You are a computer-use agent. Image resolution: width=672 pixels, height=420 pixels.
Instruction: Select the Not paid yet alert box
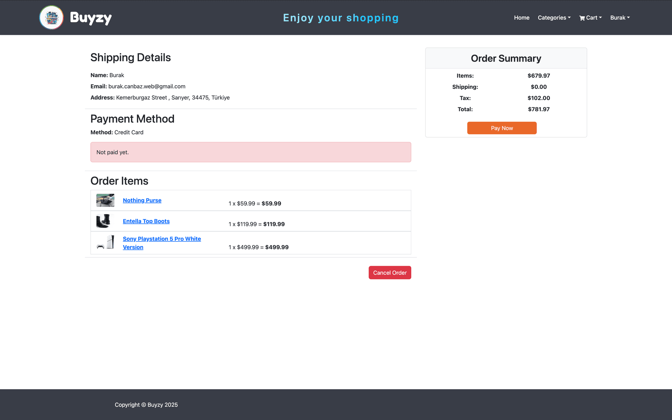[251, 152]
